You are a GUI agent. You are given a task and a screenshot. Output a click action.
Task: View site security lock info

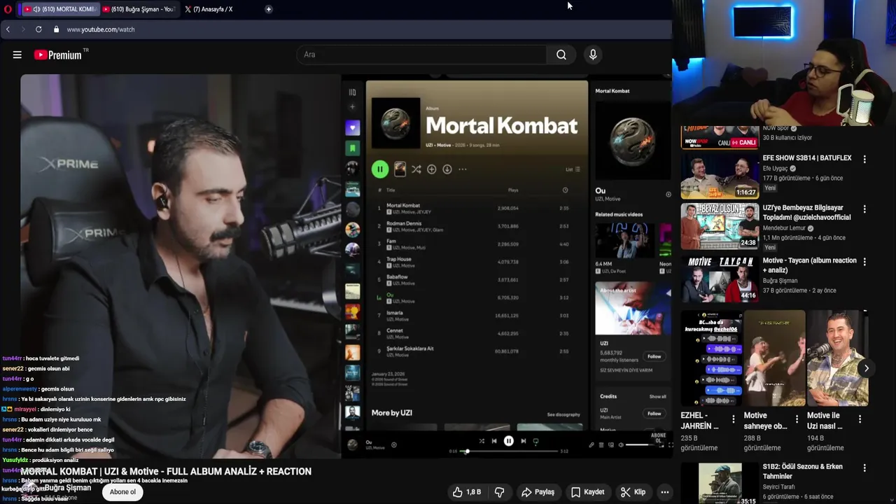(56, 29)
